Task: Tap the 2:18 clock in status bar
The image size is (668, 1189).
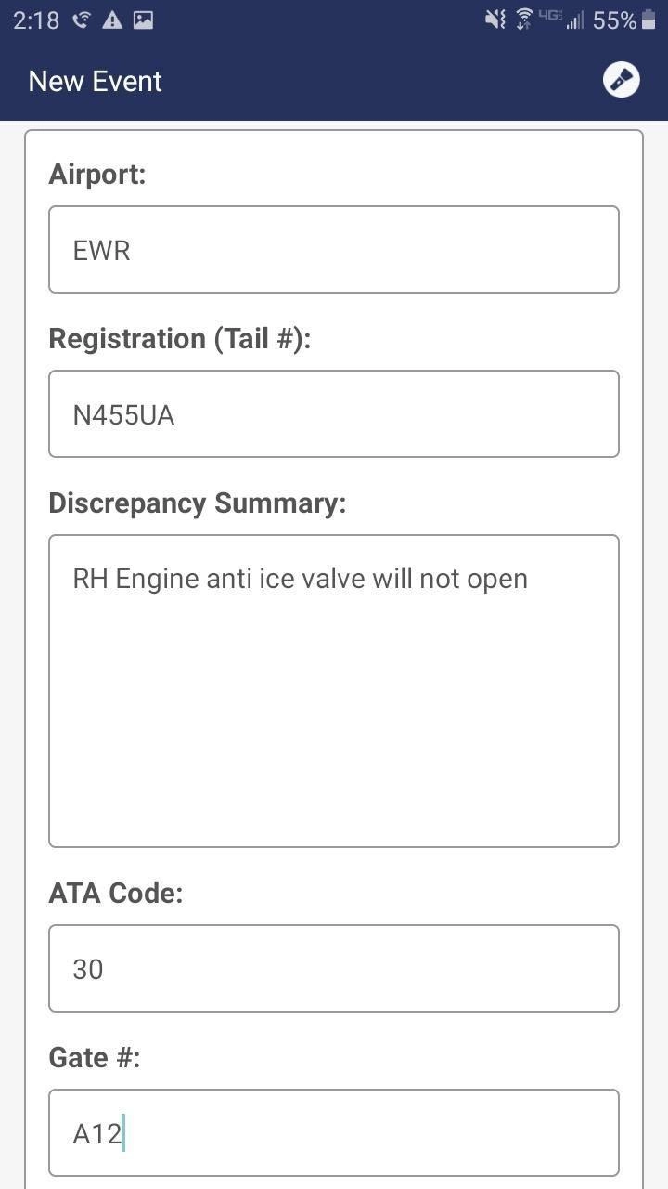Action: pyautogui.click(x=36, y=20)
